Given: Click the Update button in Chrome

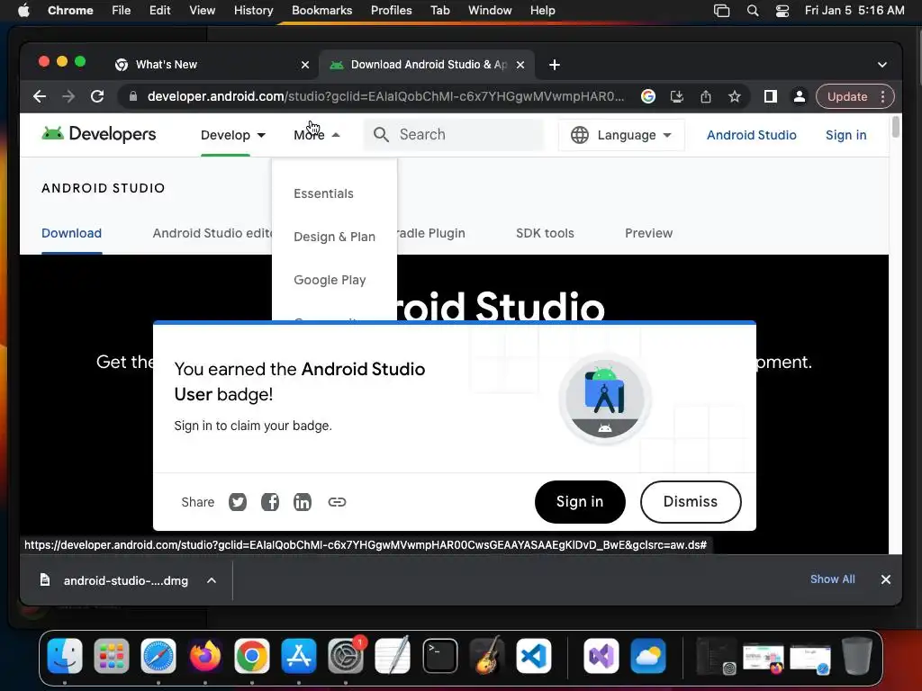Looking at the screenshot, I should tap(846, 96).
